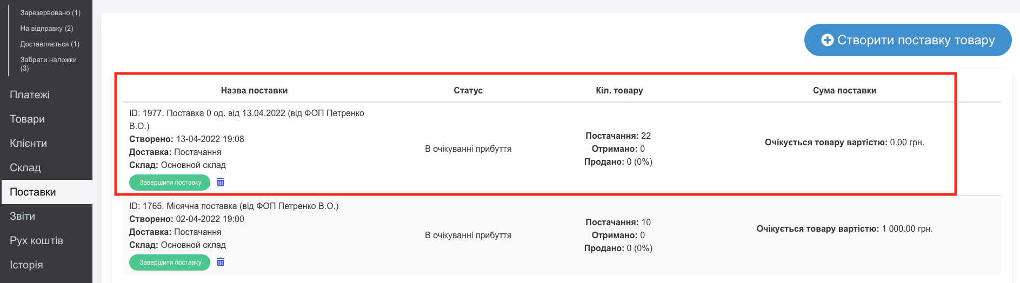
Task: Click the Сума поставки column header
Action: pyautogui.click(x=844, y=90)
